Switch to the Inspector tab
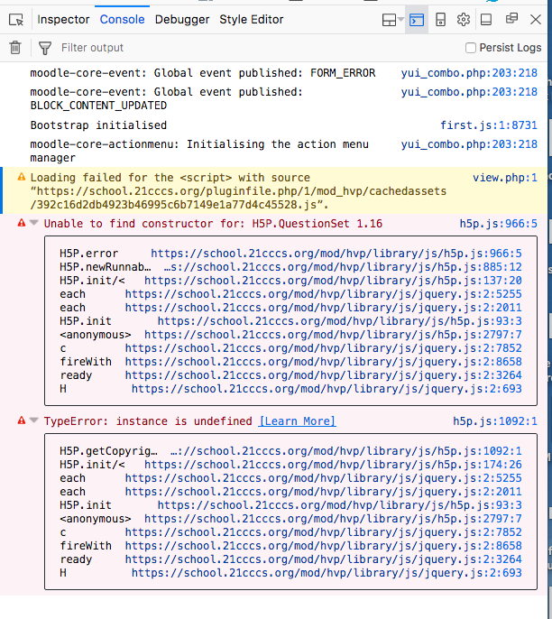Viewport: 552px width, 619px height. tap(63, 19)
